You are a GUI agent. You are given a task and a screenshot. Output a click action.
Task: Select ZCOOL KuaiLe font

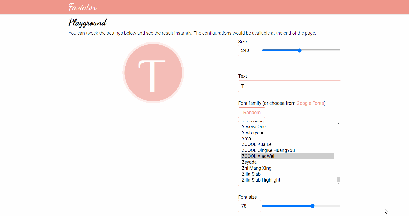(x=287, y=144)
